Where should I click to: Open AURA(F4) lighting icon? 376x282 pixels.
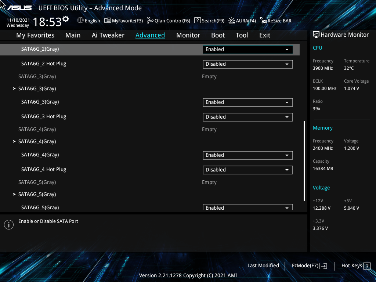(232, 21)
